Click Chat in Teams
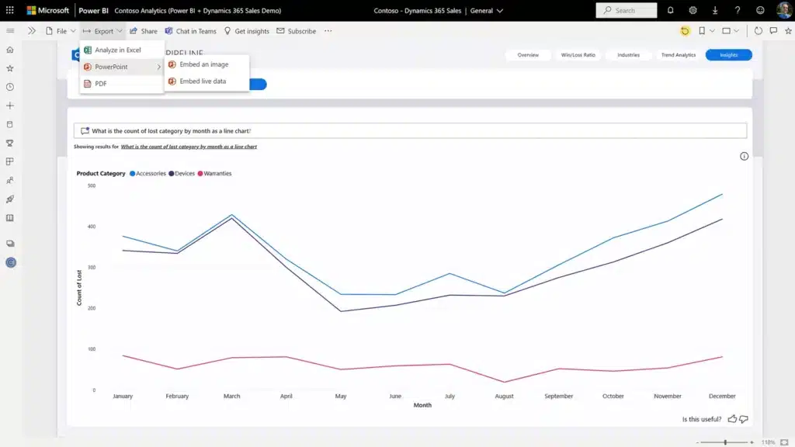Screen dimensions: 795x447 pyautogui.click(x=191, y=31)
